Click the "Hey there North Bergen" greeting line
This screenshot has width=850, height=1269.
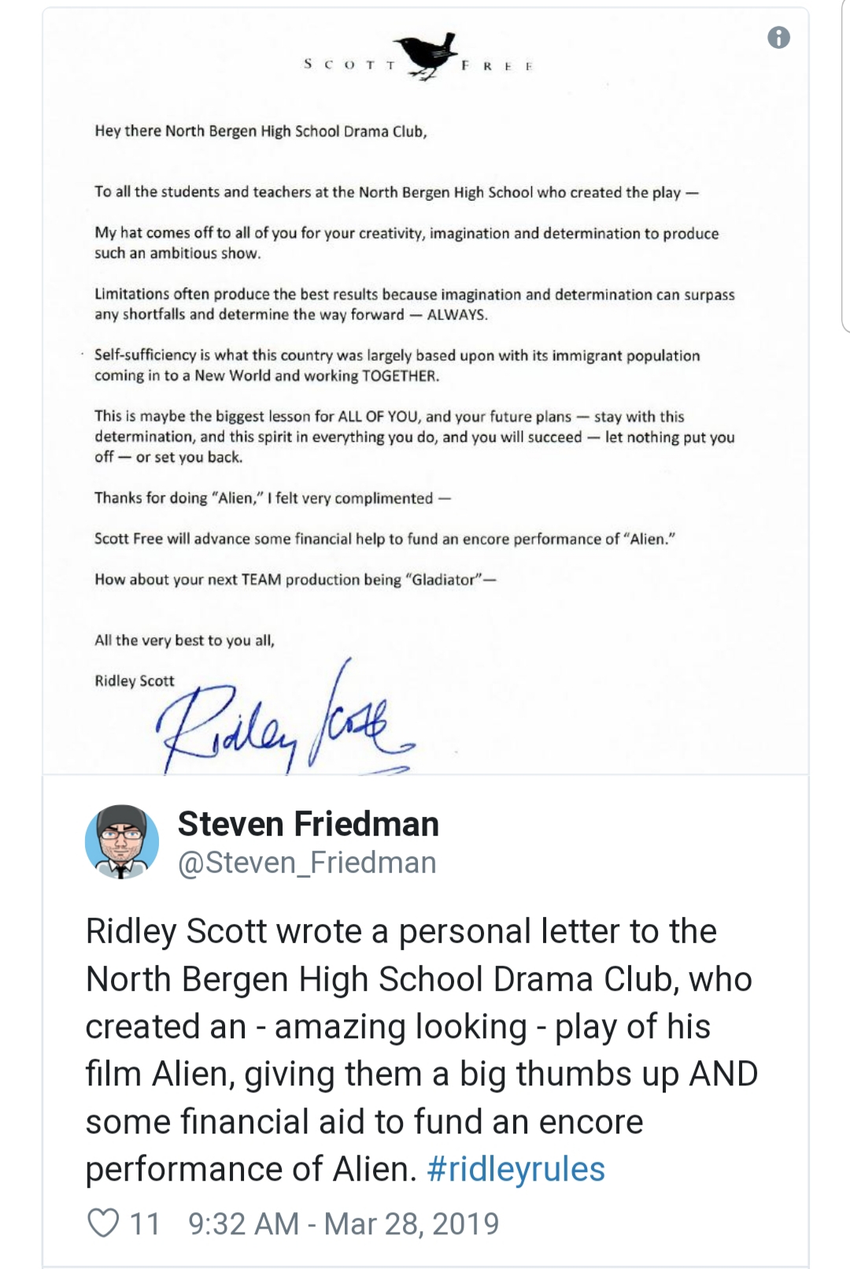261,132
